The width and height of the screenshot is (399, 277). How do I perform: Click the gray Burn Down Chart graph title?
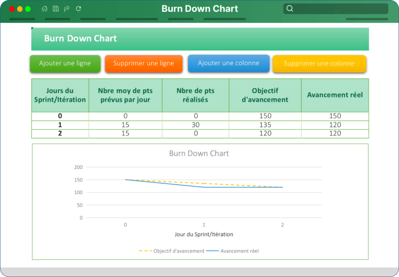(x=199, y=154)
